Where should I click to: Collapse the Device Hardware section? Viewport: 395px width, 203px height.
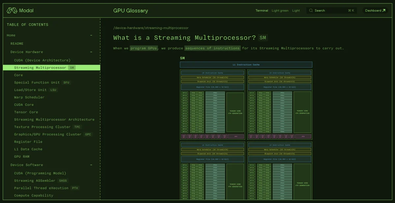pos(91,52)
